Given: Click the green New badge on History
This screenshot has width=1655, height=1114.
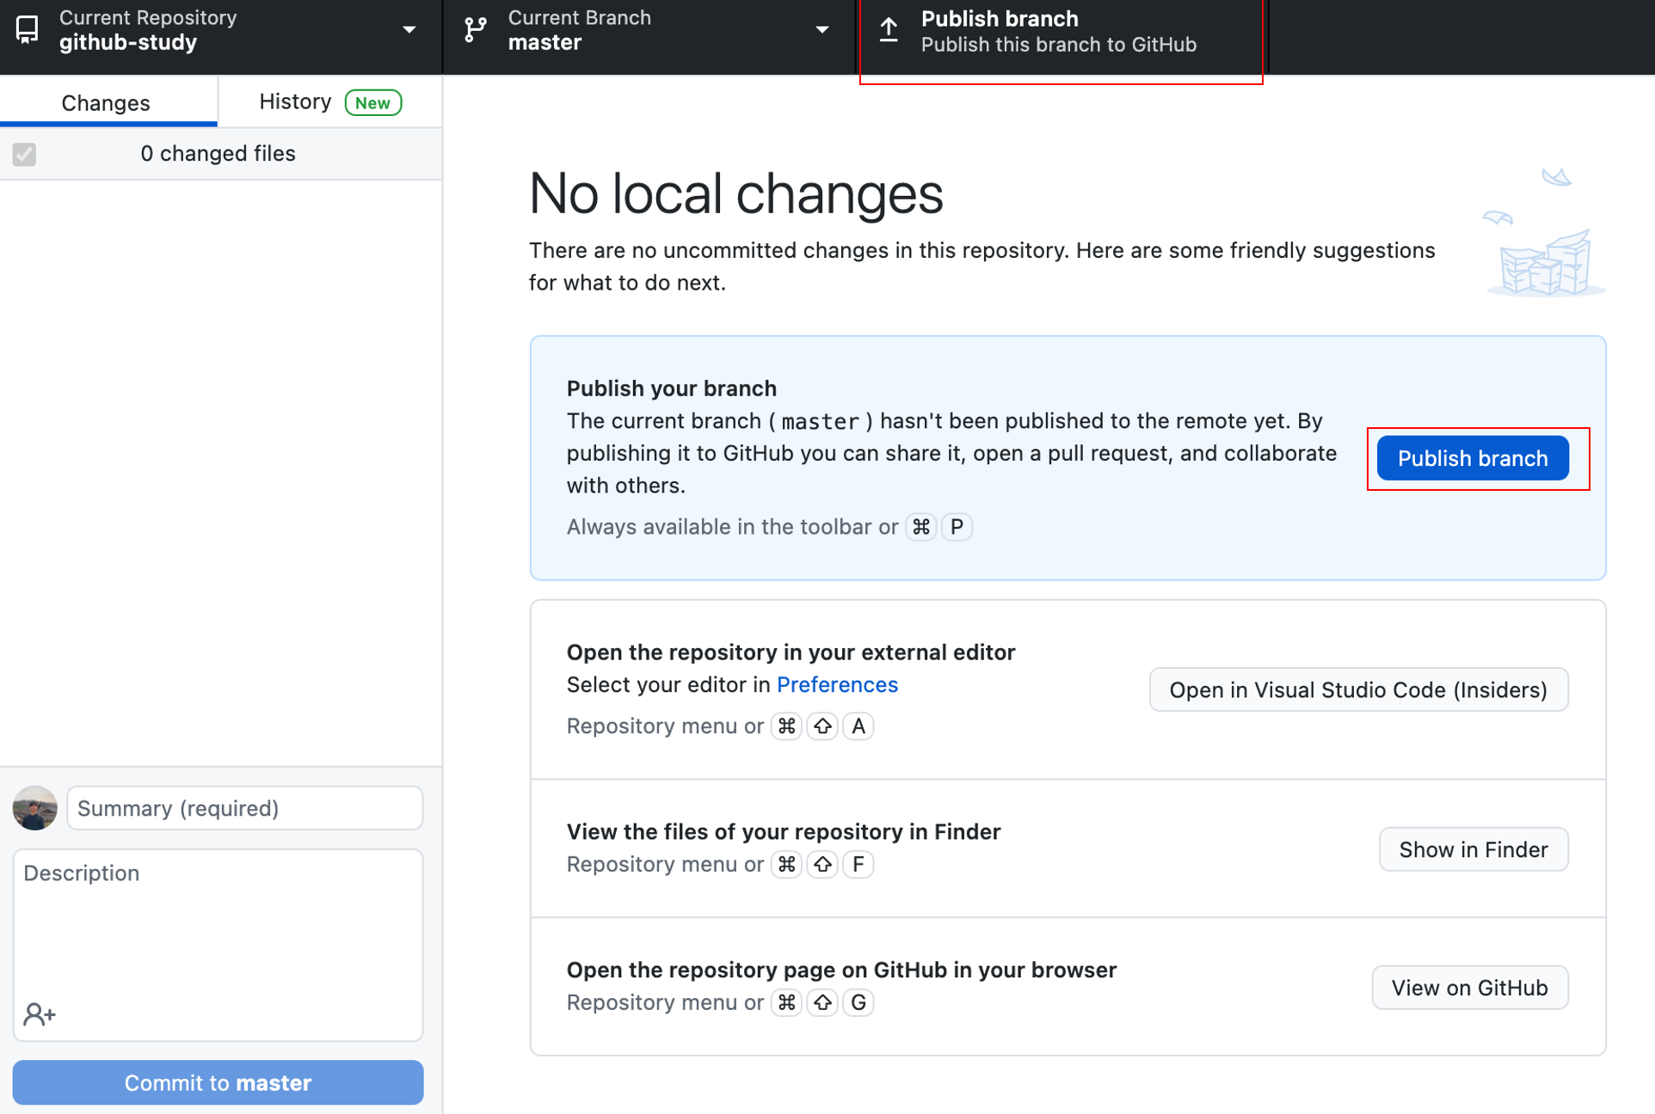Looking at the screenshot, I should 372,102.
